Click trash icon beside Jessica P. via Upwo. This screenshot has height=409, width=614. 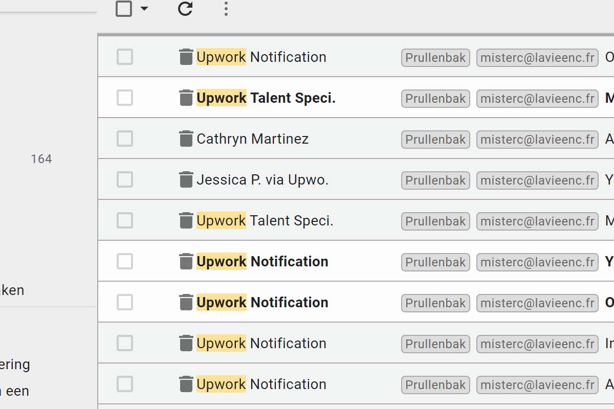186,179
